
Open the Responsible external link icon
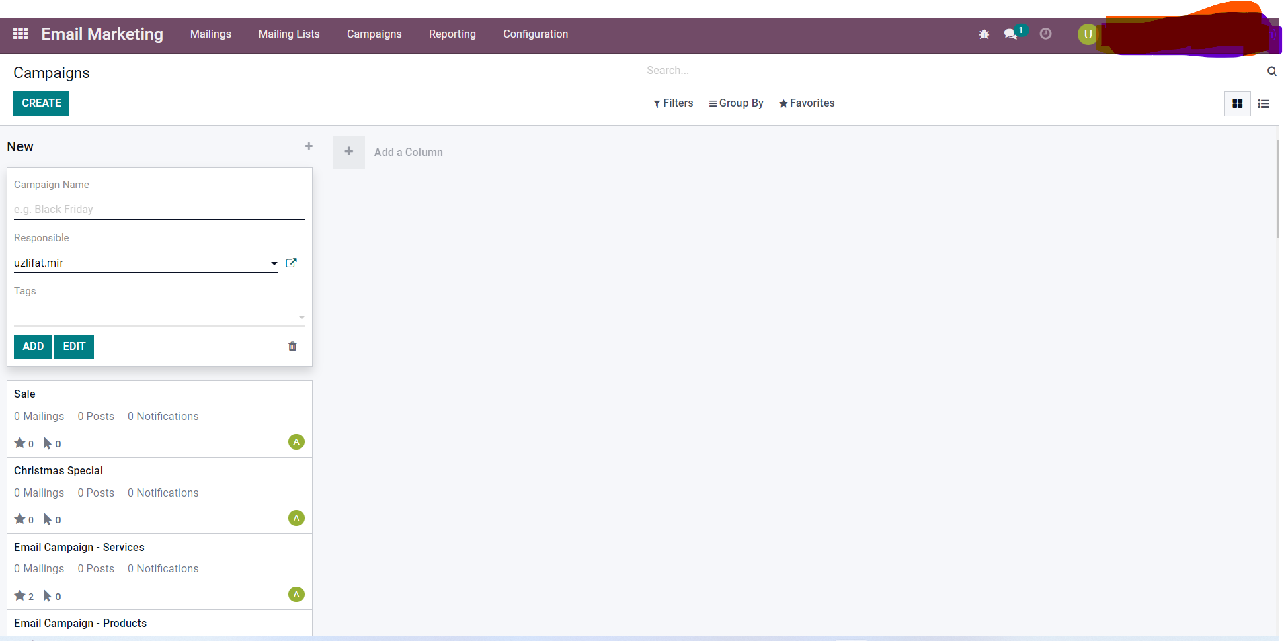point(291,263)
